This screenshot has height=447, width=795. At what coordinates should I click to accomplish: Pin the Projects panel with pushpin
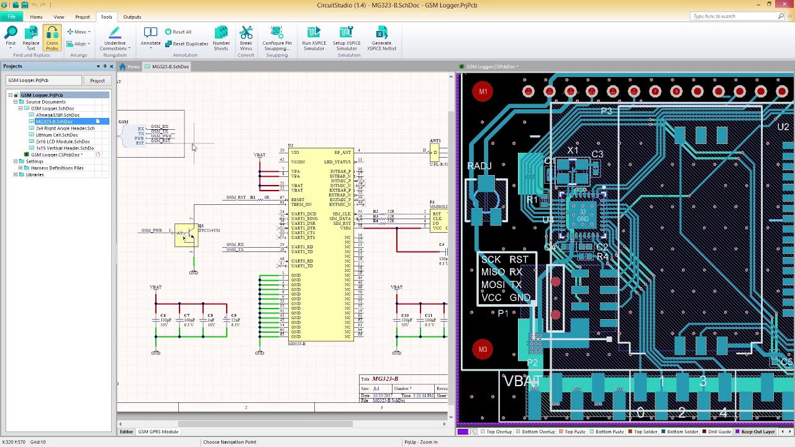click(x=104, y=66)
